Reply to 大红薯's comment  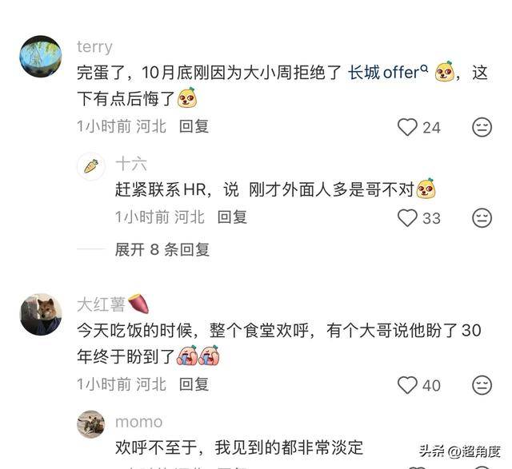(194, 384)
